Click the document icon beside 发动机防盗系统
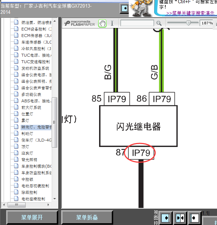 tap(16, 68)
